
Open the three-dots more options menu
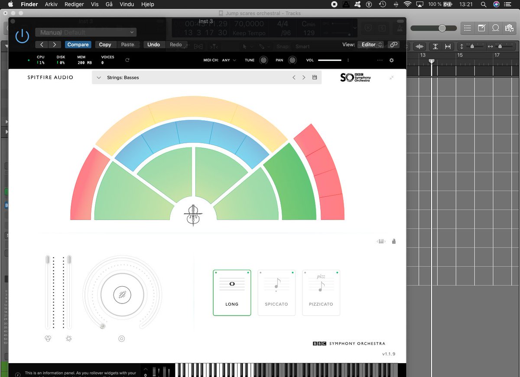[380, 60]
